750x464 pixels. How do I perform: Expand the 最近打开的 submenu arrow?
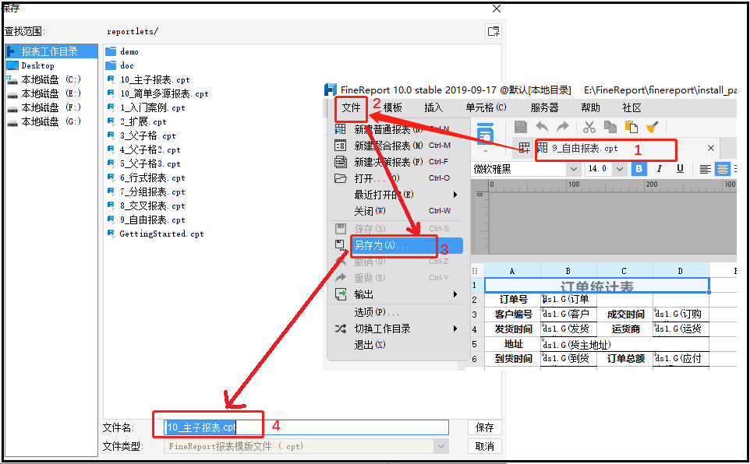455,195
